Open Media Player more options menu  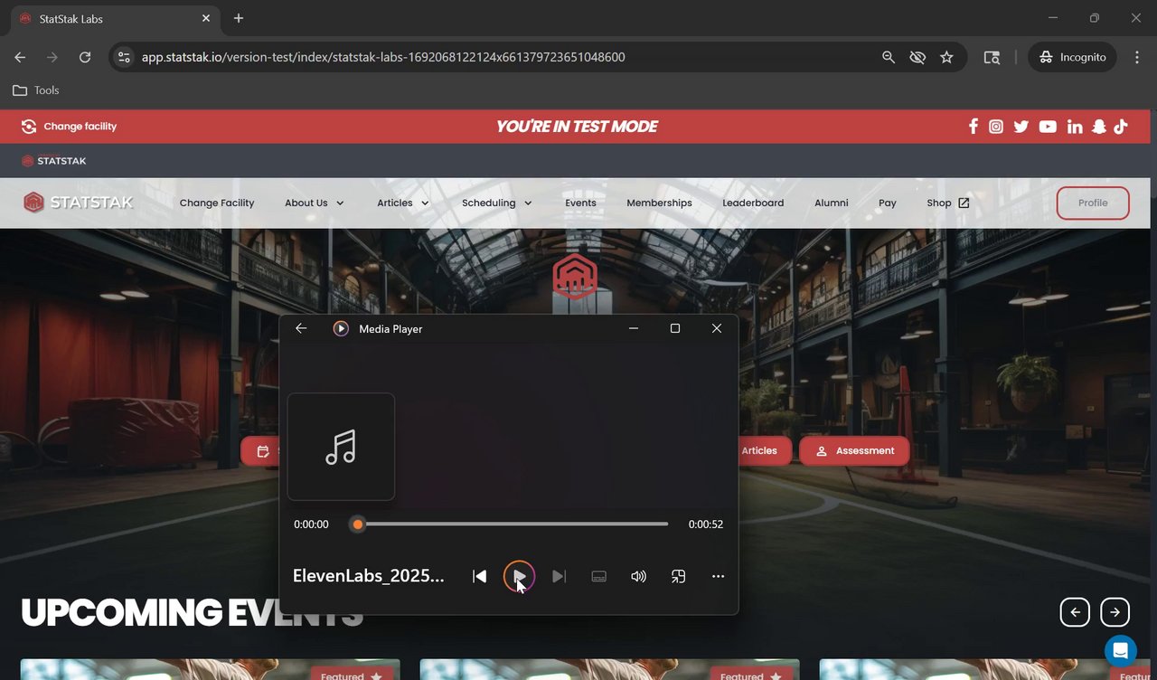718,576
